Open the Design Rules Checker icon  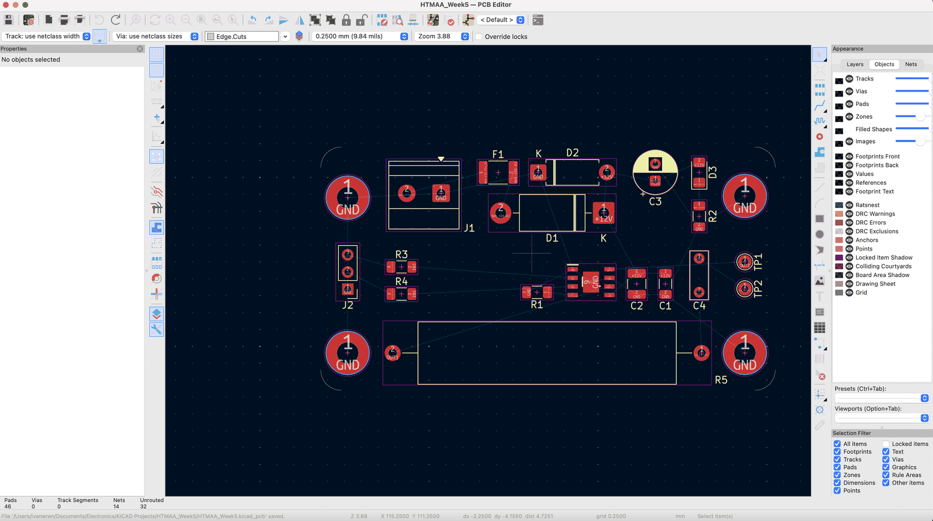pyautogui.click(x=450, y=20)
